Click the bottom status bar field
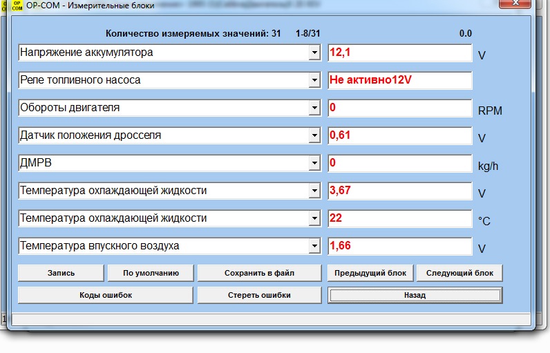The height and width of the screenshot is (353, 550). [271, 319]
